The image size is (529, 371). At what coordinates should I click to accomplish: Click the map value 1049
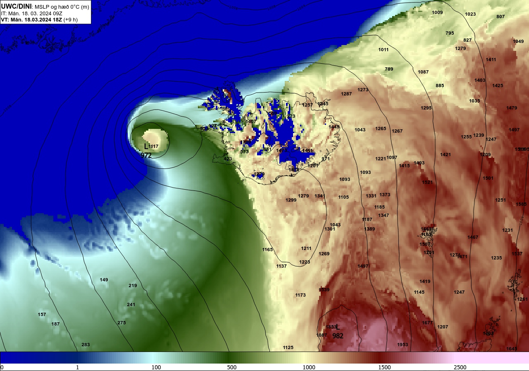pos(518,41)
